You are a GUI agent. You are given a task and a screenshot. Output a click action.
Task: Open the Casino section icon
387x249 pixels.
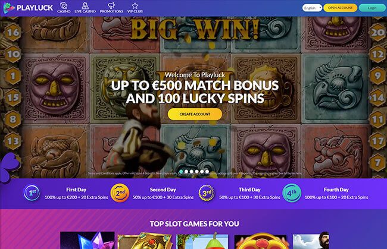[64, 5]
